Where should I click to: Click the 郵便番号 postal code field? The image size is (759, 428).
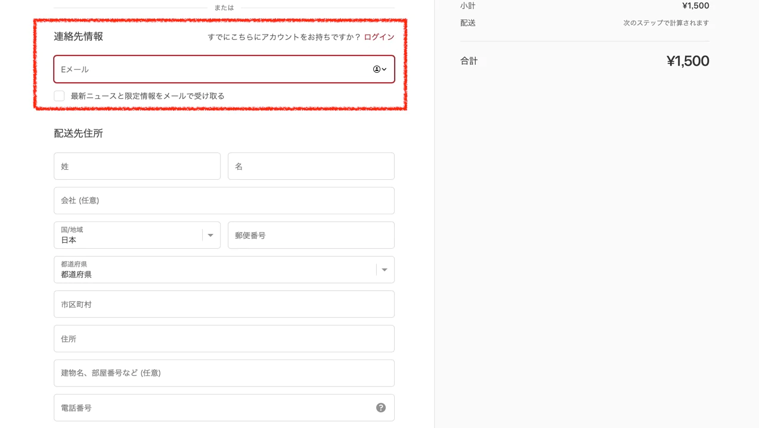[x=310, y=235]
